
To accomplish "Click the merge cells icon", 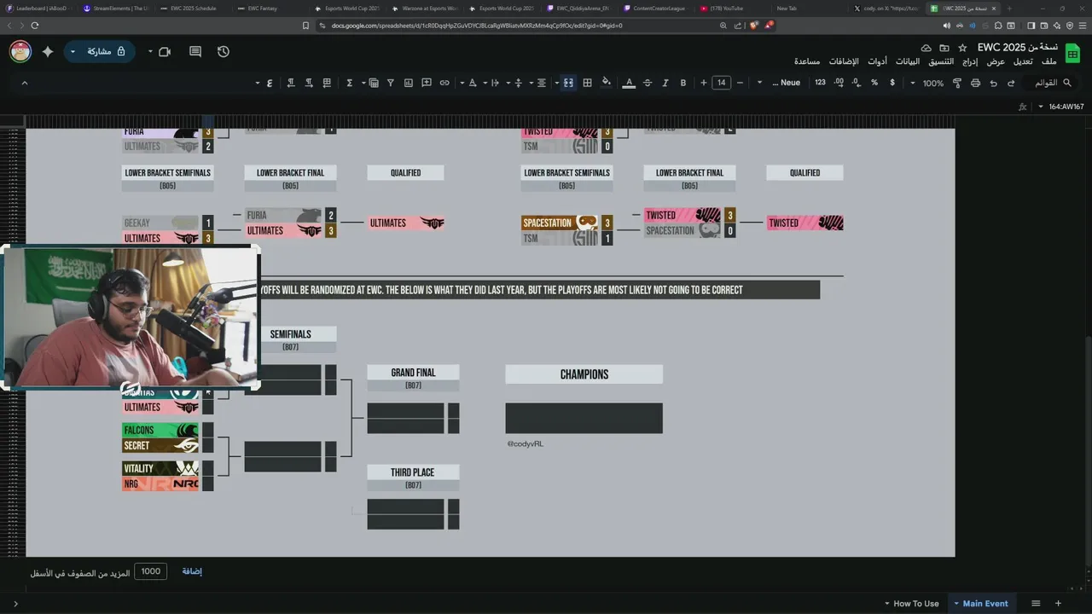I will coord(568,83).
